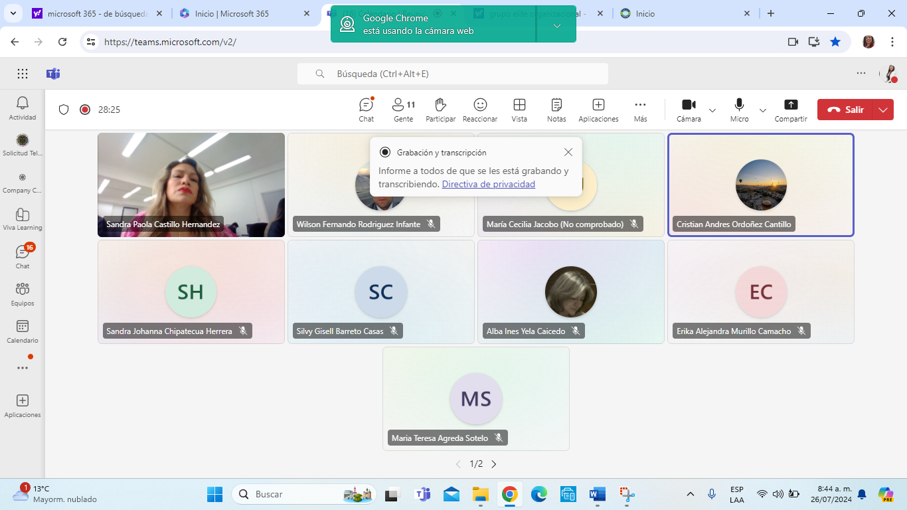Select Alba Ines Yela Caicedo tile

[571, 292]
